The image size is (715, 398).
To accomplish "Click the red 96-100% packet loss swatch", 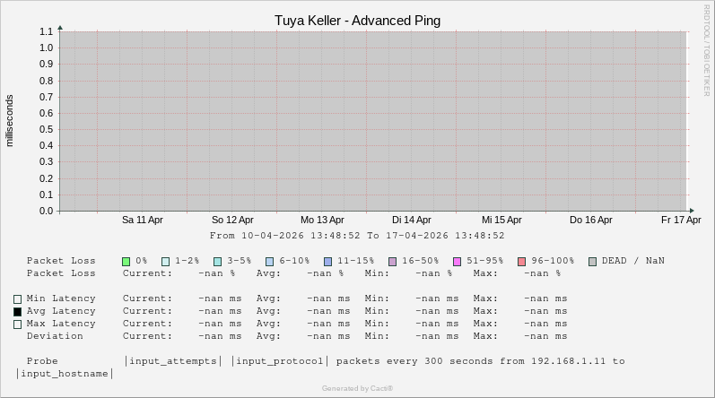I will tap(521, 262).
